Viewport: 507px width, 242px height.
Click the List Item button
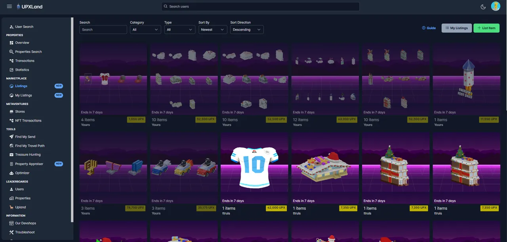(x=486, y=28)
